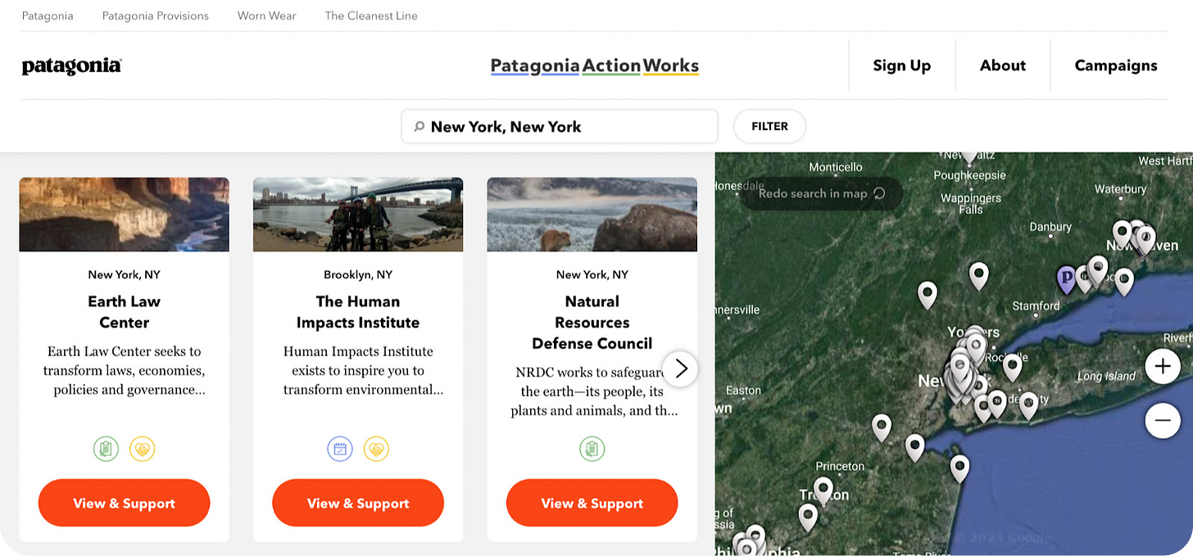Click the refresh icon in Redo search in map

click(880, 194)
